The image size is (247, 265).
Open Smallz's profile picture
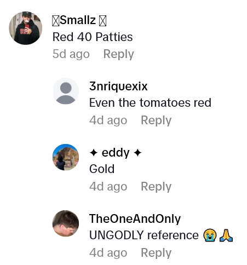(x=26, y=28)
